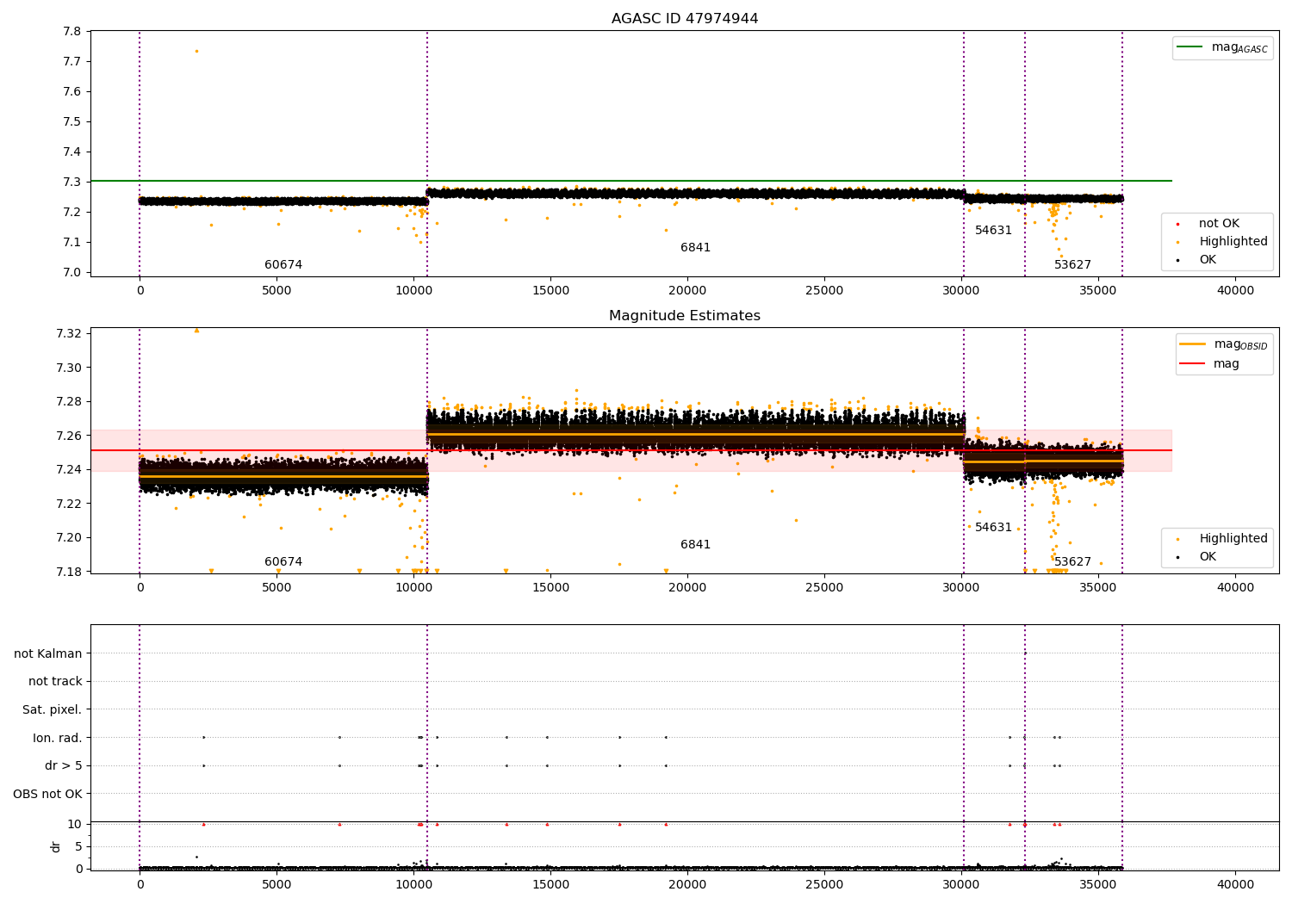The width and height of the screenshot is (1292, 904).
Task: Click the 7.18 tick on middle y-axis
Action: tap(69, 572)
